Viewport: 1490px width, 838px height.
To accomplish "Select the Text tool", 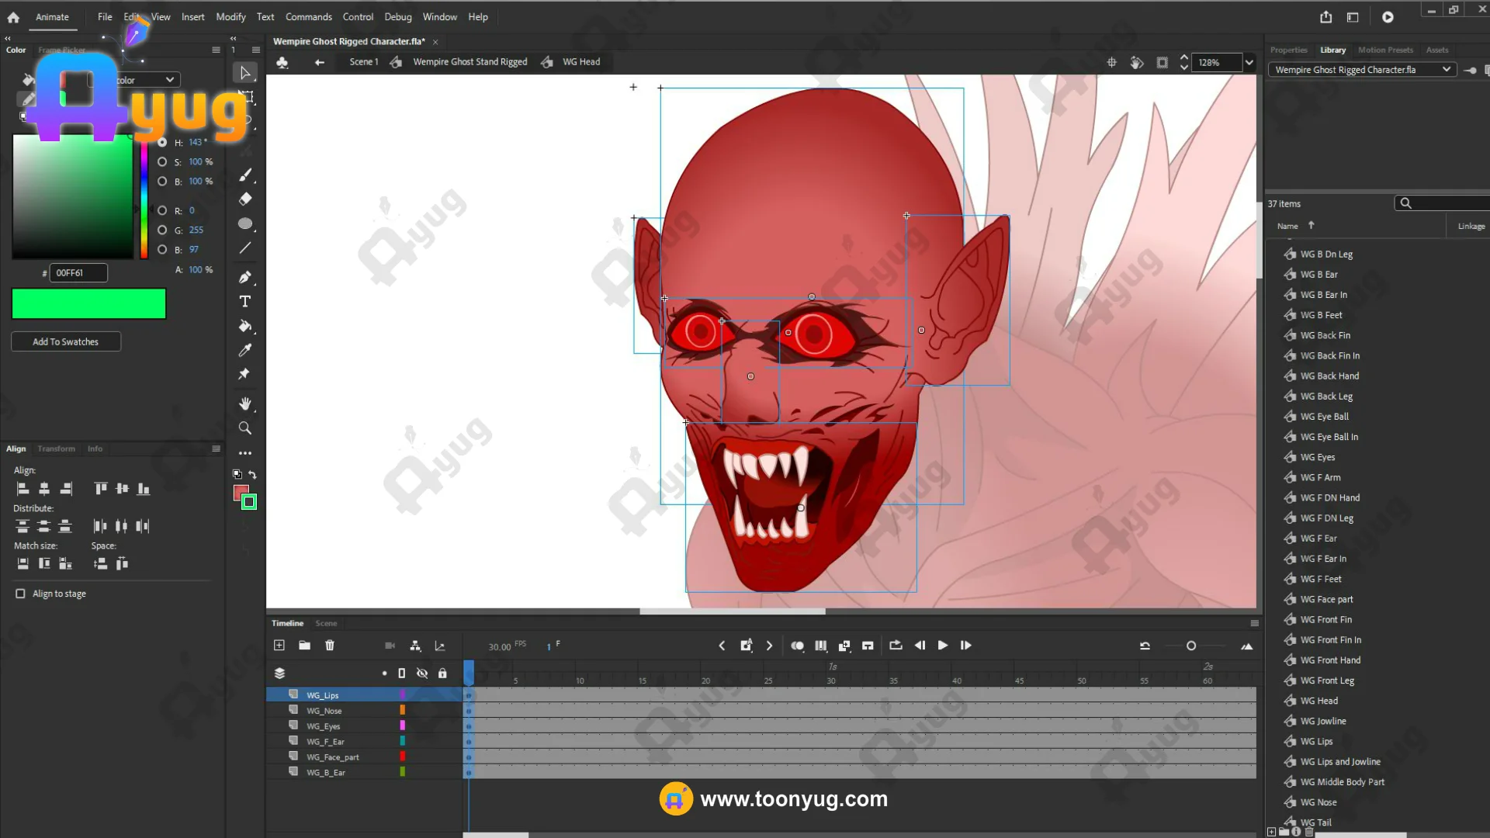I will pos(245,302).
